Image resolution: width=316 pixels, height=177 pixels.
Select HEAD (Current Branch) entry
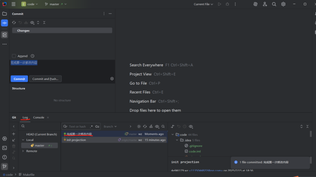(x=42, y=134)
